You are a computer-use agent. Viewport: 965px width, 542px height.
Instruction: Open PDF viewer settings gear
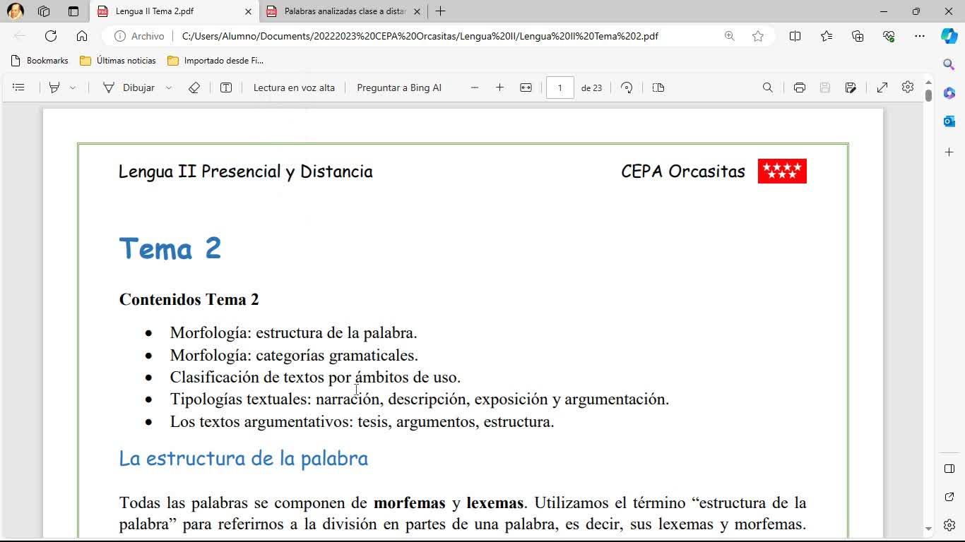[908, 88]
